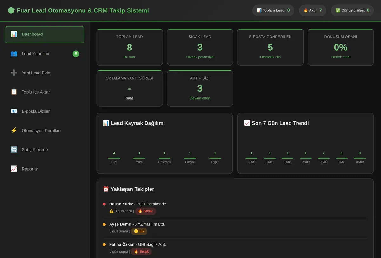This screenshot has height=258, width=381.
Task: Click the Aktif Dizi stat card
Action: pyautogui.click(x=200, y=88)
